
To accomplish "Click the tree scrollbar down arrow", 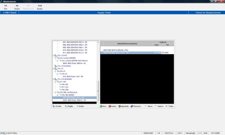I will coord(98,102).
